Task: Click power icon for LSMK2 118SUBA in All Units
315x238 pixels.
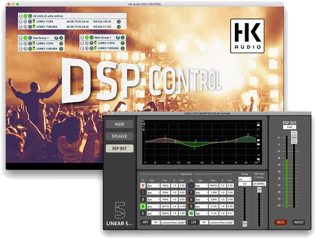Action: (x=30, y=27)
